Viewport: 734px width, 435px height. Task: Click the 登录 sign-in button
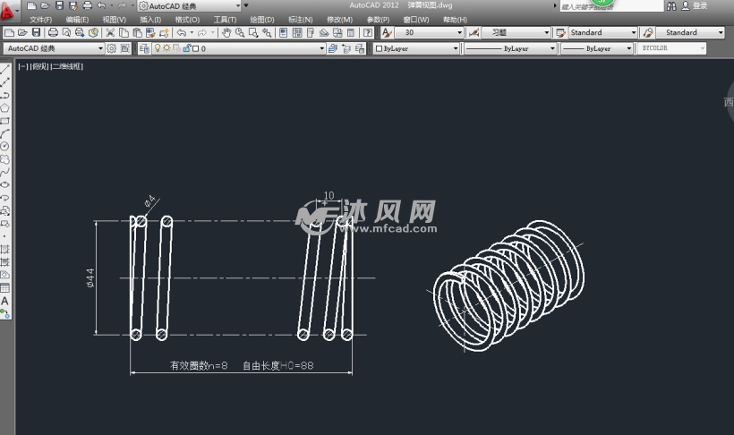[699, 5]
